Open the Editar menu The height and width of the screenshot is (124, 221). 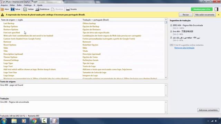[x=12, y=5]
